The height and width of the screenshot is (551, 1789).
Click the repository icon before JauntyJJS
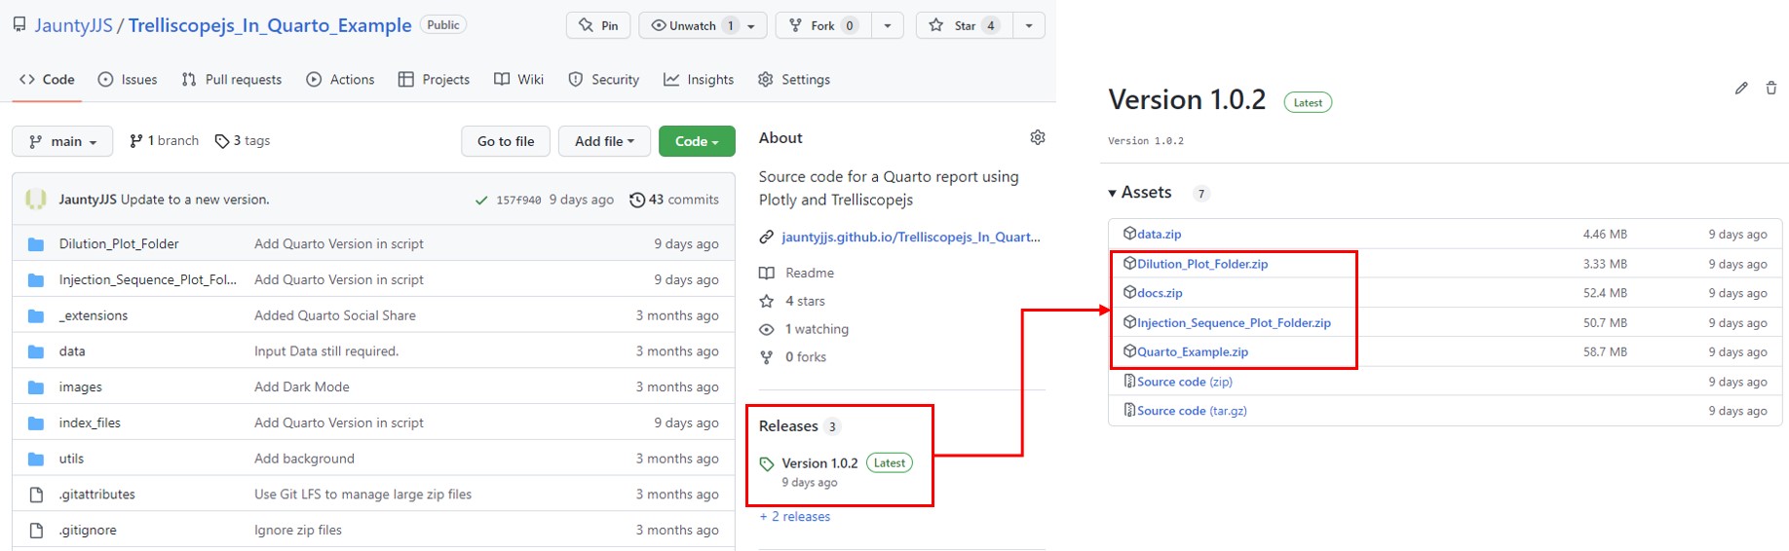(19, 24)
